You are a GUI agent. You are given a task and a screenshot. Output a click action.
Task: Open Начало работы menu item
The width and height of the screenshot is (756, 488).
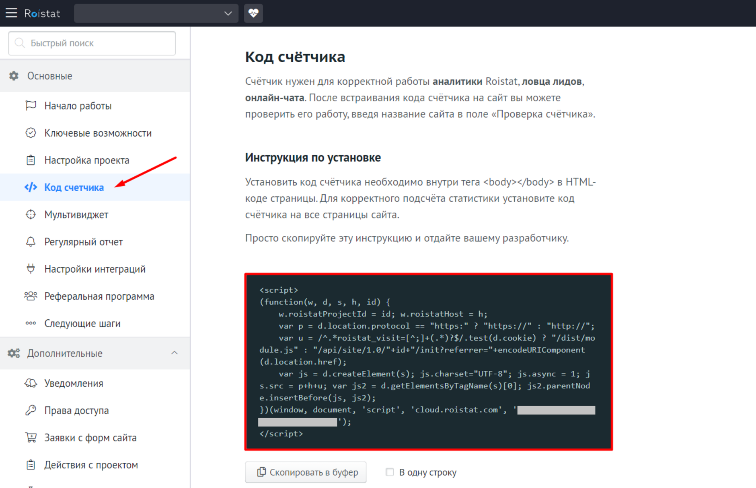coord(78,106)
